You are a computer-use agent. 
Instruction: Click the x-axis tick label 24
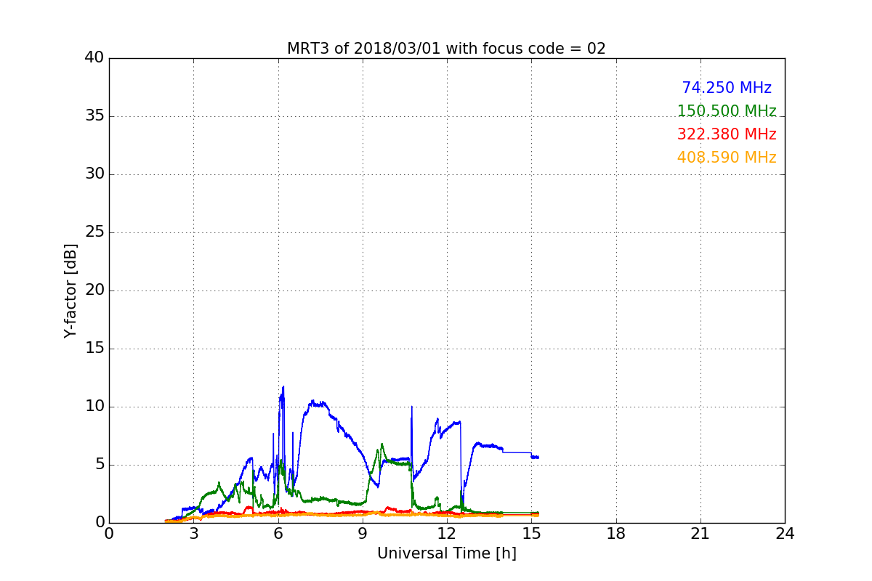(x=785, y=534)
